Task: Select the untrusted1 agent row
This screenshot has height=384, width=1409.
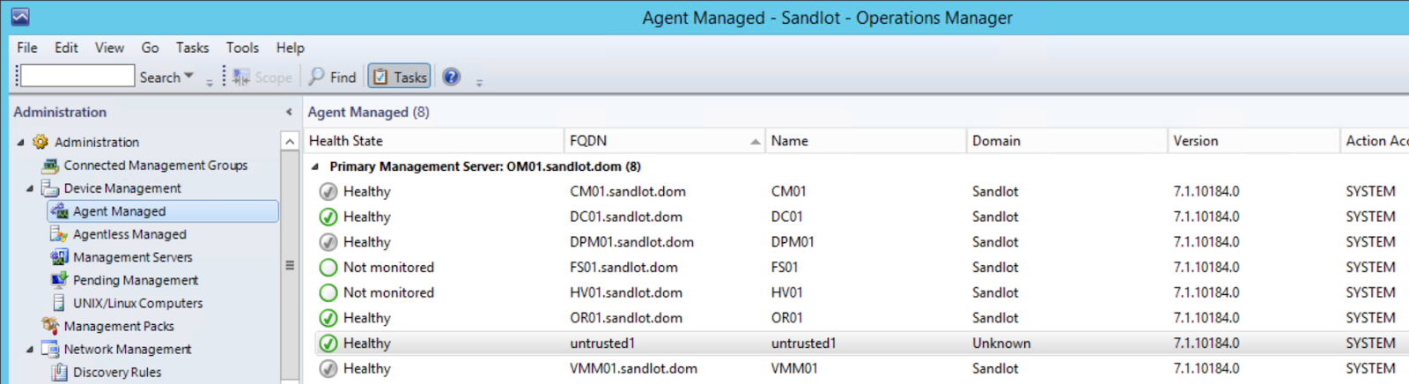Action: [x=602, y=343]
